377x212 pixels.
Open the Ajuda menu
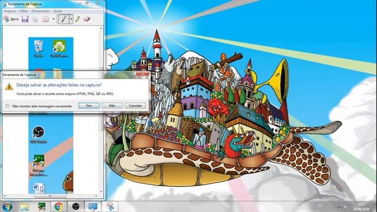[x=58, y=11]
